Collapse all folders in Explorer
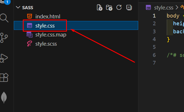 (129, 7)
